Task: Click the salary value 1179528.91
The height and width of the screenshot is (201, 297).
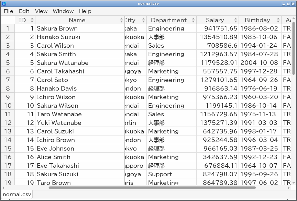Action: 218,62
